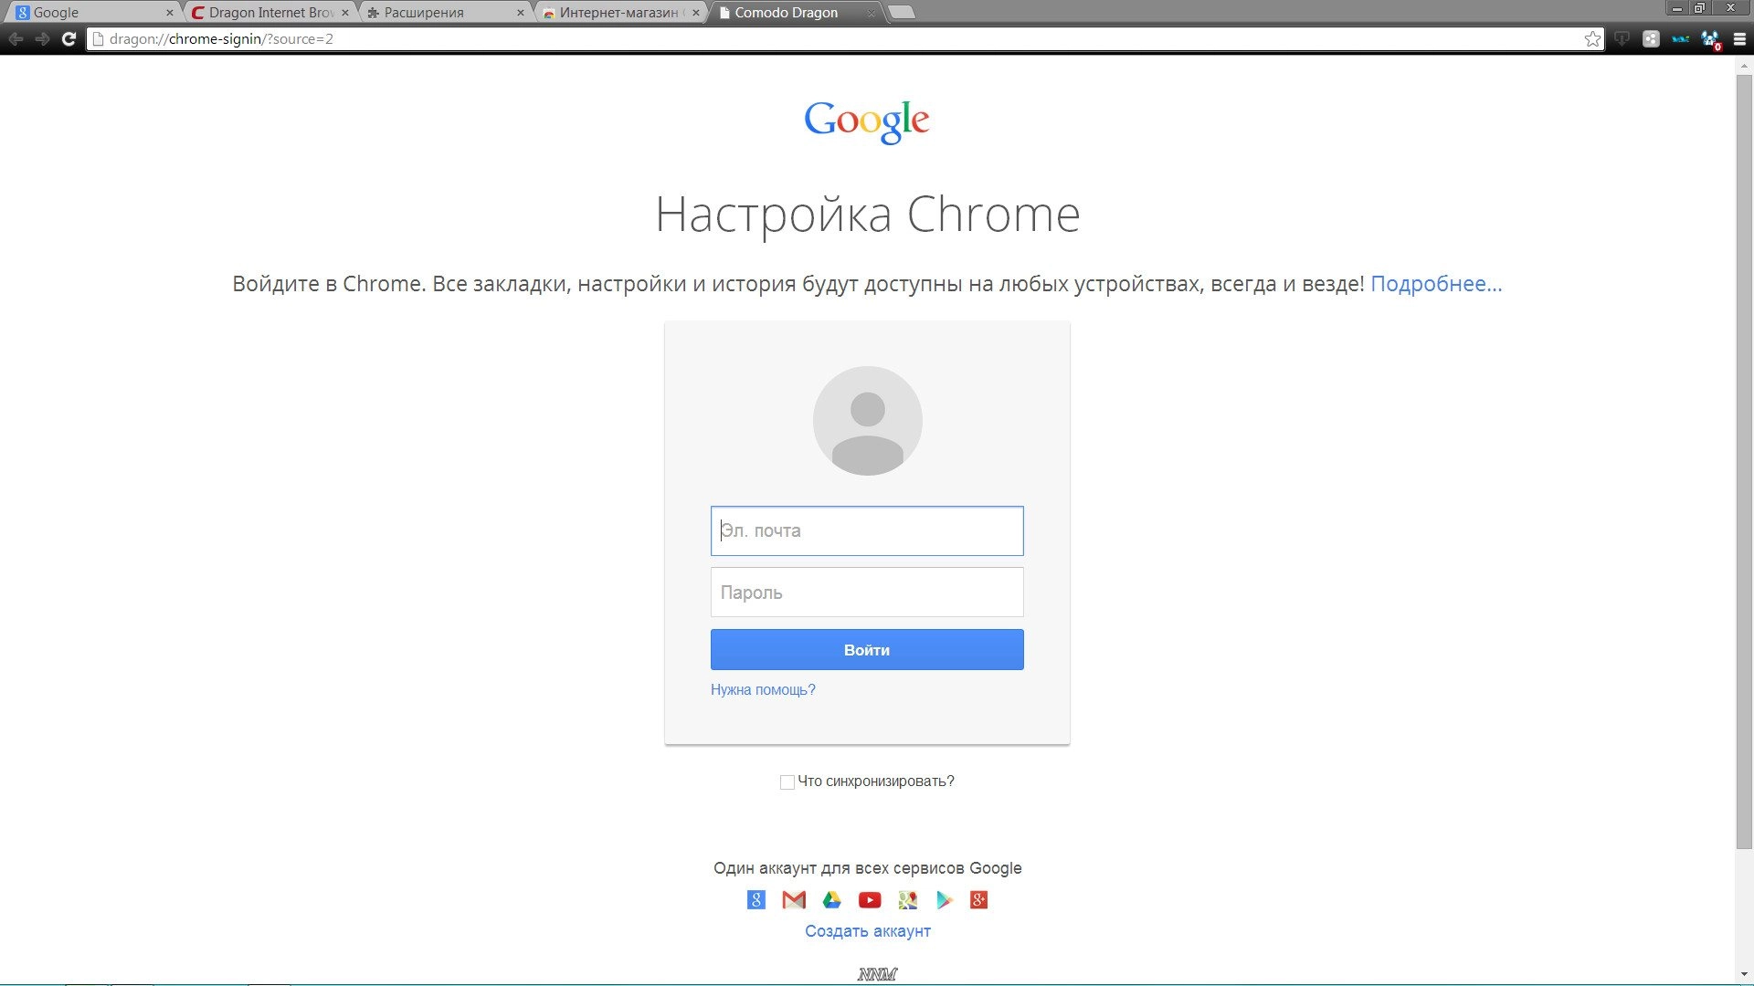Viewport: 1754px width, 986px height.
Task: Focus the Пароль password field
Action: point(867,593)
